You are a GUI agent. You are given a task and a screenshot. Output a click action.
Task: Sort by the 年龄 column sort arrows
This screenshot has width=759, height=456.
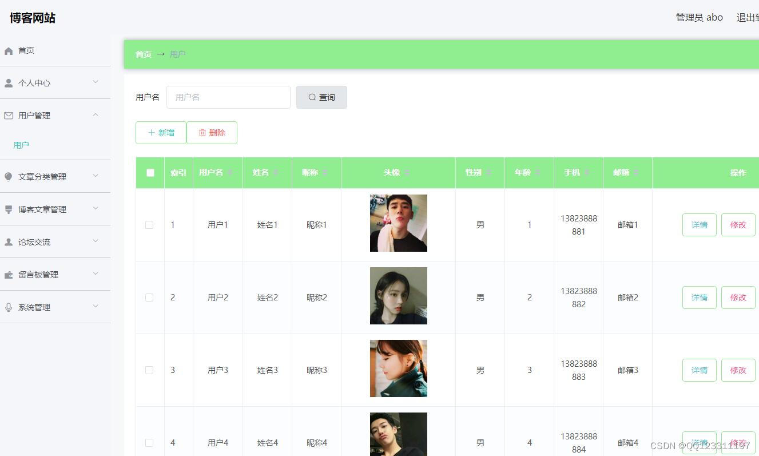click(x=538, y=173)
